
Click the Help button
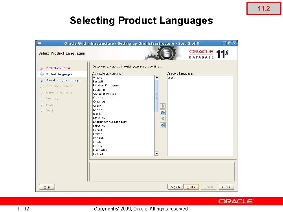click(x=47, y=187)
